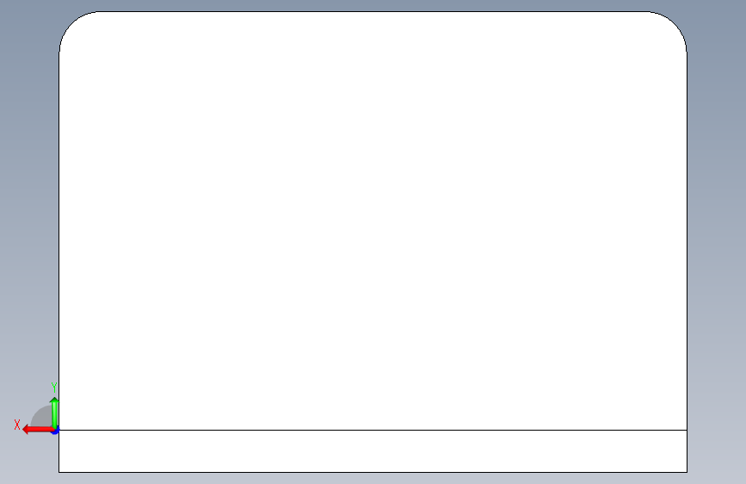Click empty gray background above the part
The image size is (746, 484).
tap(373, 5)
